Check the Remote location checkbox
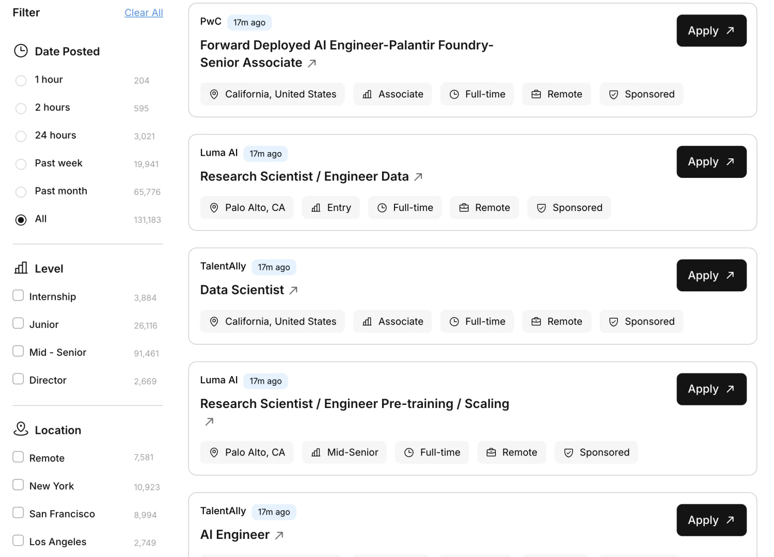 tap(18, 457)
